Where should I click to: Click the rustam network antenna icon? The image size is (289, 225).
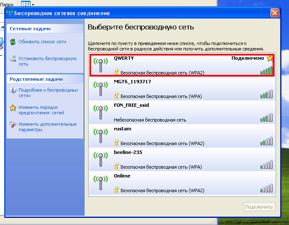click(100, 136)
